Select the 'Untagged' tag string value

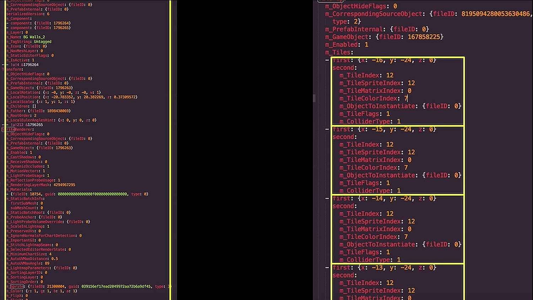tap(43, 42)
